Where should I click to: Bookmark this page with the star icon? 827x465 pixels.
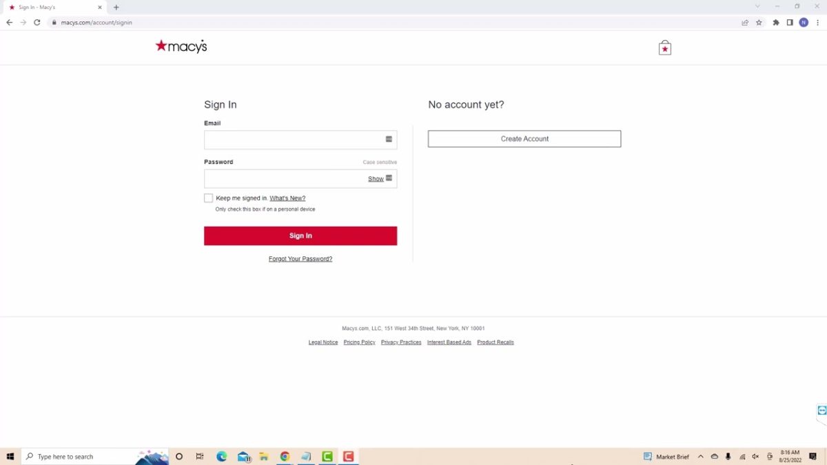click(759, 22)
